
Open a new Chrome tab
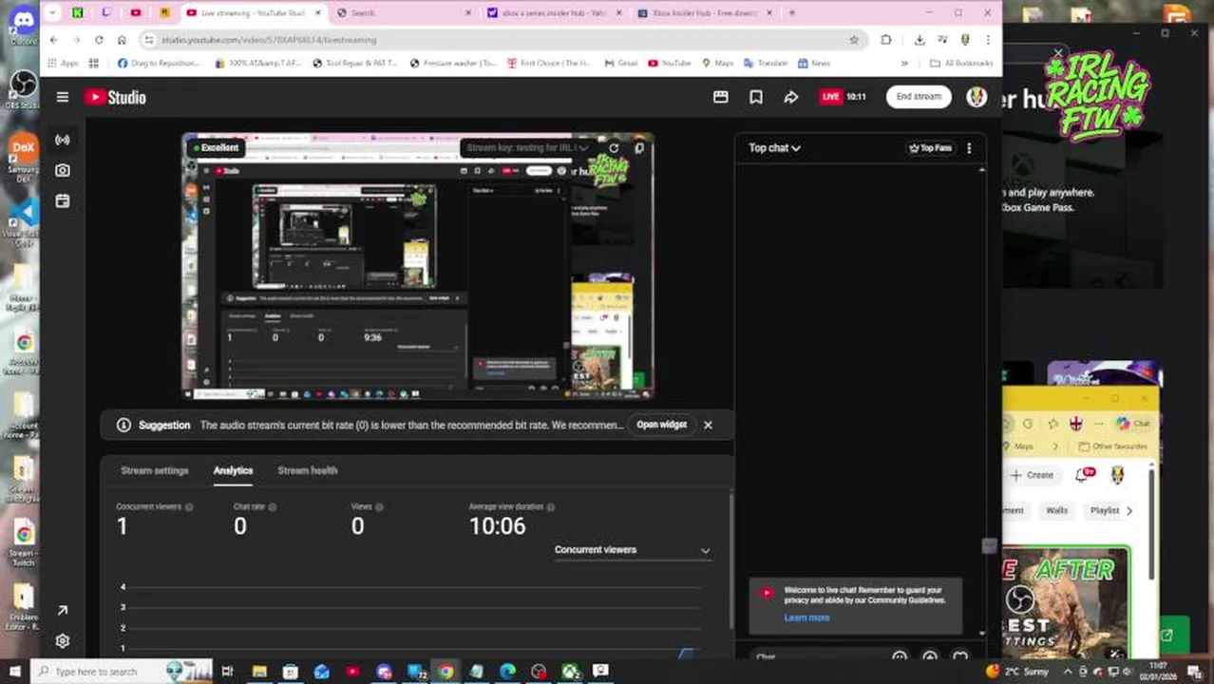coord(792,13)
